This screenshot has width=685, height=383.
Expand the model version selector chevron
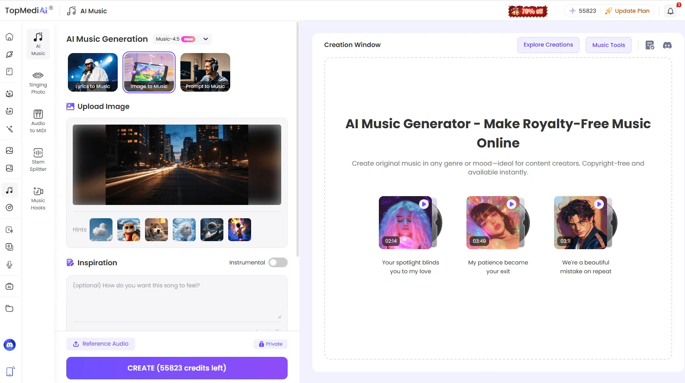coord(205,39)
